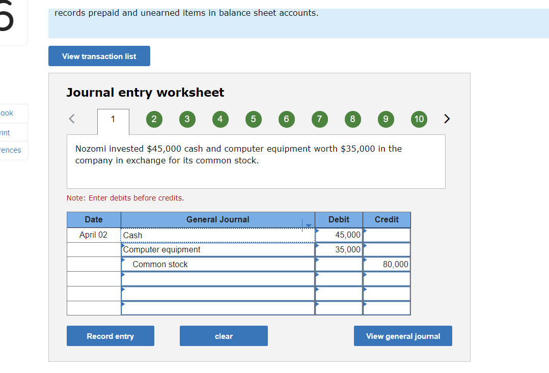The width and height of the screenshot is (549, 373).
Task: Select transaction step 5 circle
Action: (253, 119)
